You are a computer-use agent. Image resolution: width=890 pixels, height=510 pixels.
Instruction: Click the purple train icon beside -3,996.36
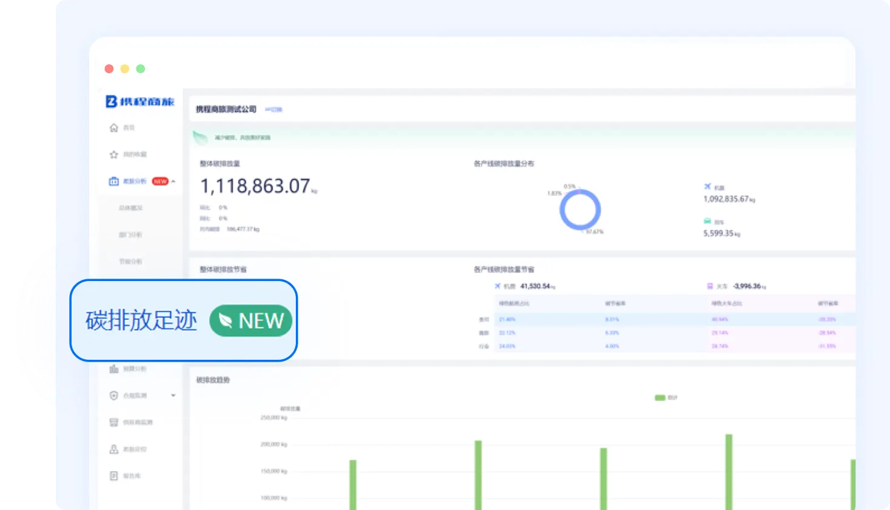pyautogui.click(x=710, y=286)
